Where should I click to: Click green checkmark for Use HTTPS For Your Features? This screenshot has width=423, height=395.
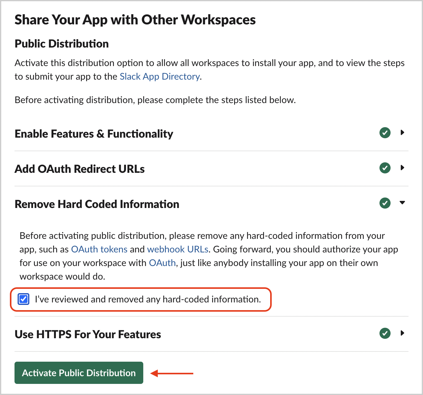385,334
